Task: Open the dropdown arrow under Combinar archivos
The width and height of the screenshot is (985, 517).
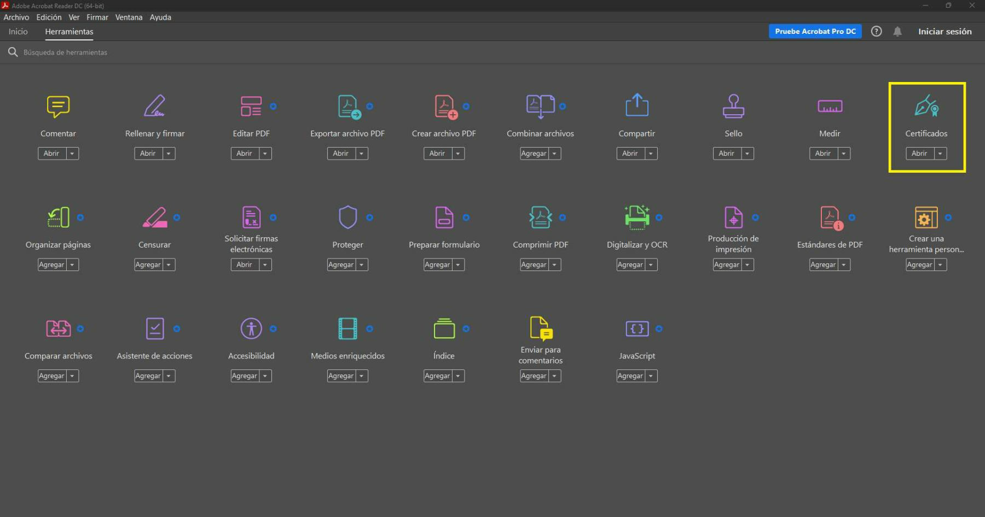Action: click(x=554, y=154)
